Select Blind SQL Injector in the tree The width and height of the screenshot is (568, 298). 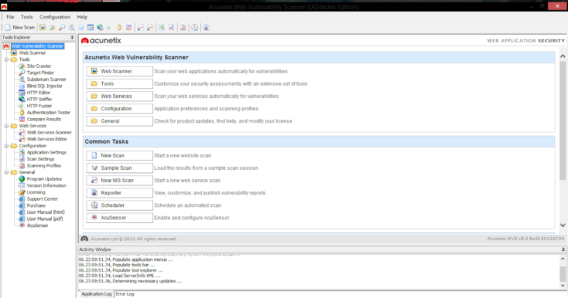[x=44, y=86]
